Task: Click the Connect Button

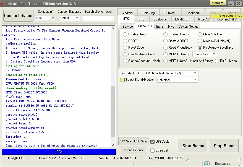Action: click(x=18, y=15)
